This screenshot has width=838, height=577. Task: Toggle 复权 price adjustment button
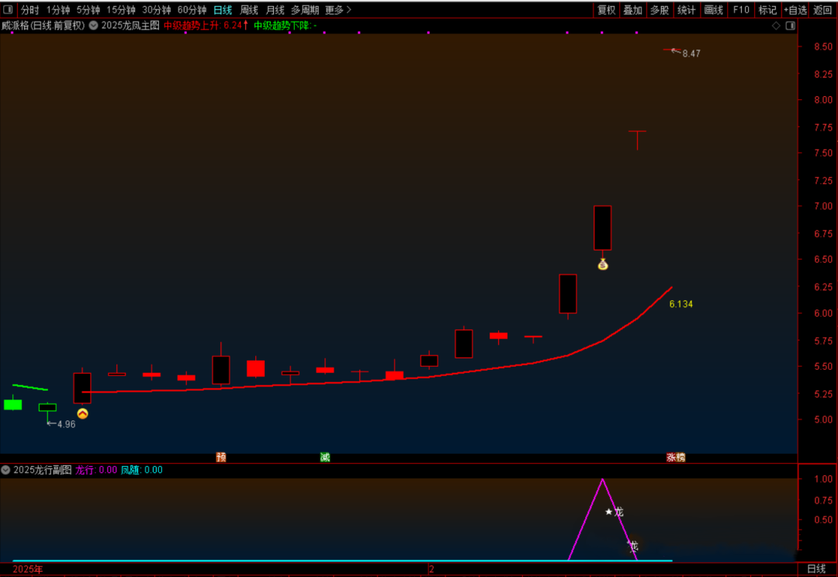tap(606, 10)
